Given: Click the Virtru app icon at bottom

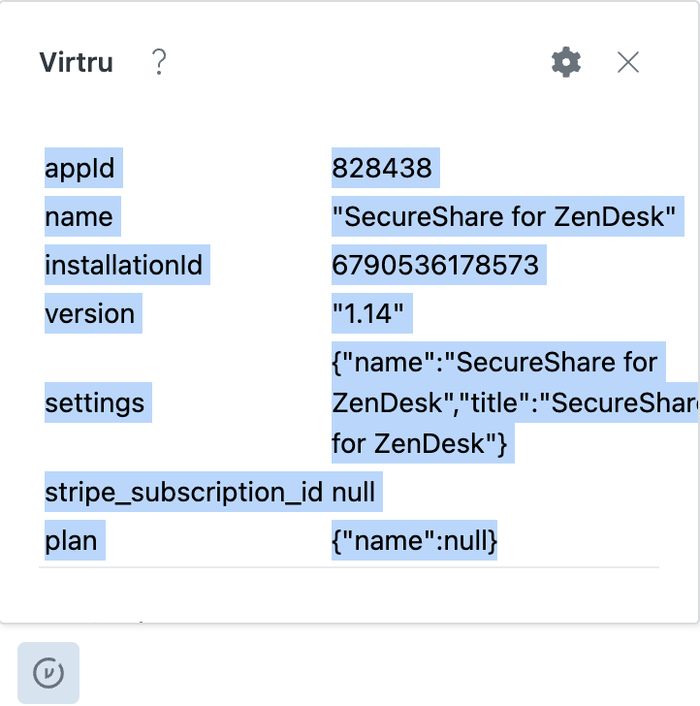Looking at the screenshot, I should pyautogui.click(x=48, y=673).
